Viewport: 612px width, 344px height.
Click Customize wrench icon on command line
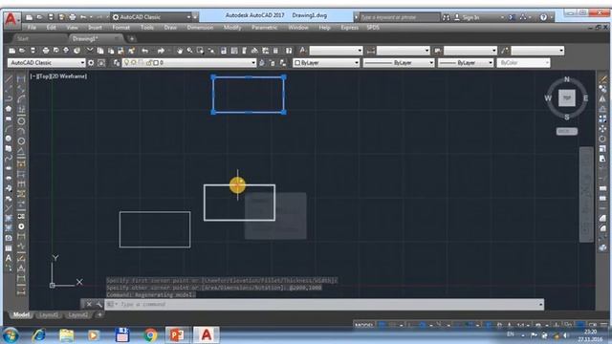[99, 304]
